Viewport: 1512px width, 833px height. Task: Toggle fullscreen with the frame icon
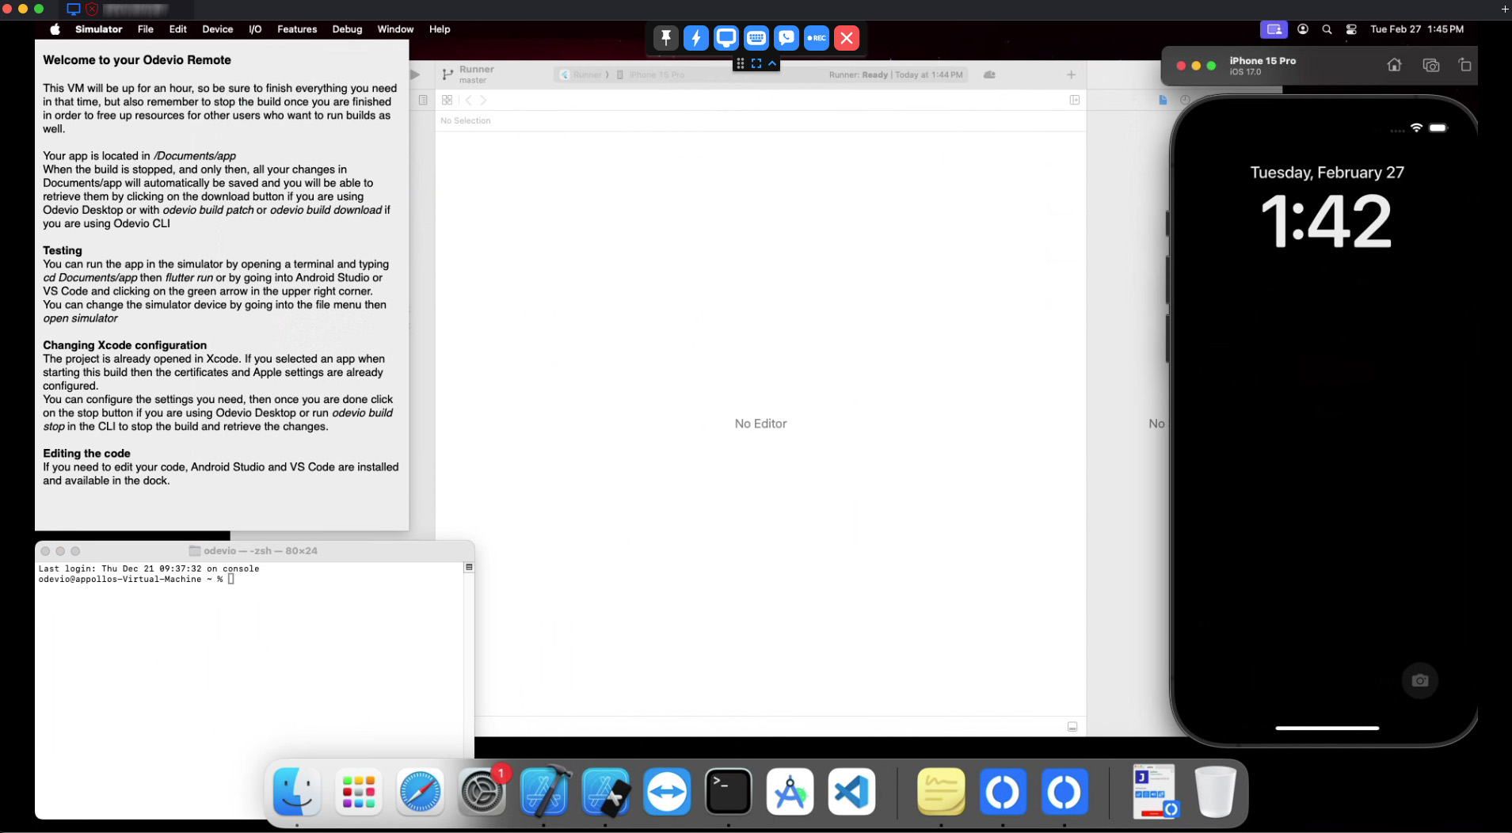click(x=756, y=63)
